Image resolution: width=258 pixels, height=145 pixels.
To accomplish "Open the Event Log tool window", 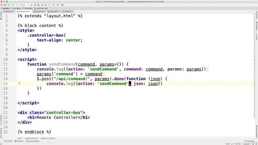I will (x=250, y=141).
